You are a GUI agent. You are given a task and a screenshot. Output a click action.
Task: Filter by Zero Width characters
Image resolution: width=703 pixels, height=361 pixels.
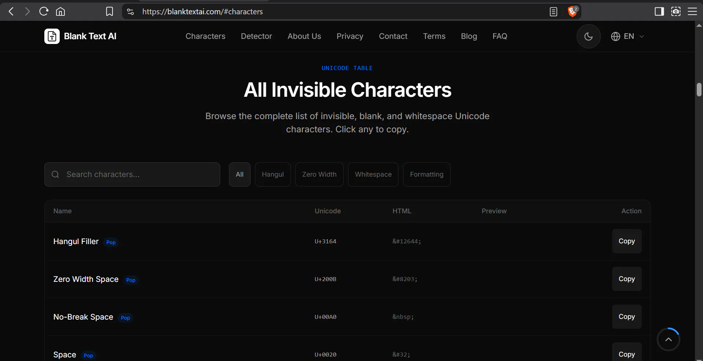click(319, 174)
